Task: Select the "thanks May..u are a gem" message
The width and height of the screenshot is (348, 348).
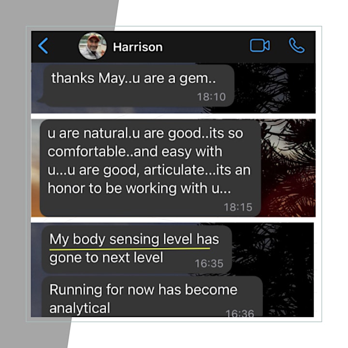Action: click(139, 86)
